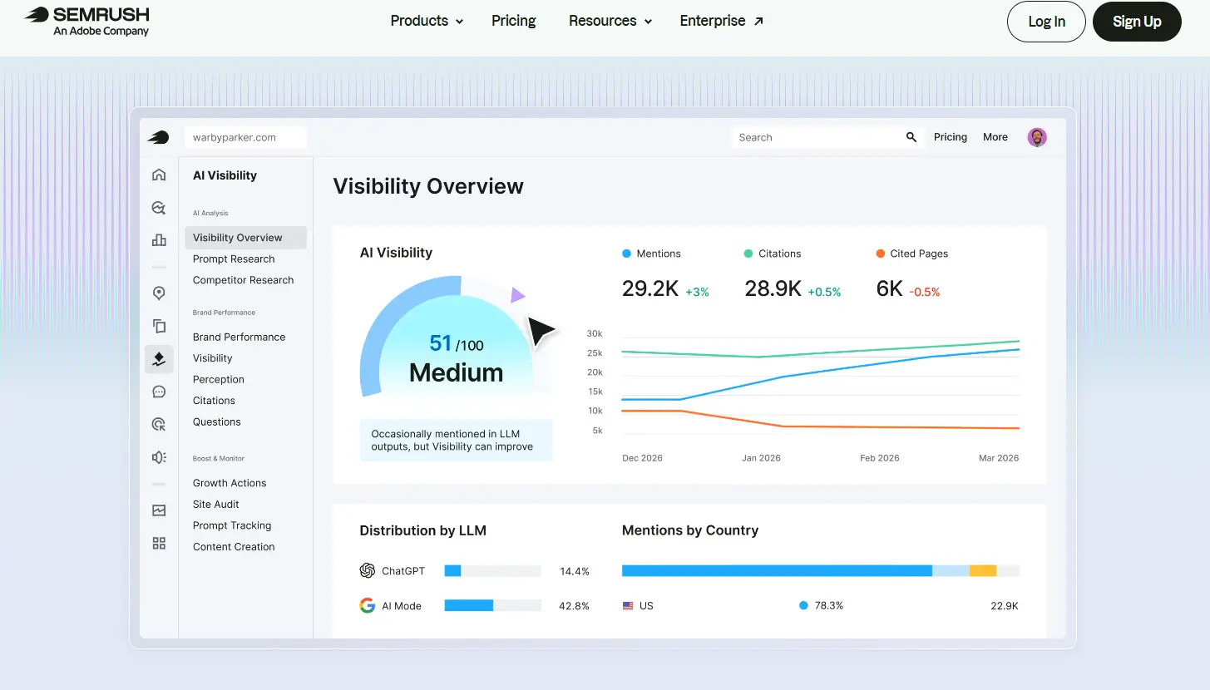Click the Mentions by Country stacked bar
1210x690 pixels.
coord(821,571)
